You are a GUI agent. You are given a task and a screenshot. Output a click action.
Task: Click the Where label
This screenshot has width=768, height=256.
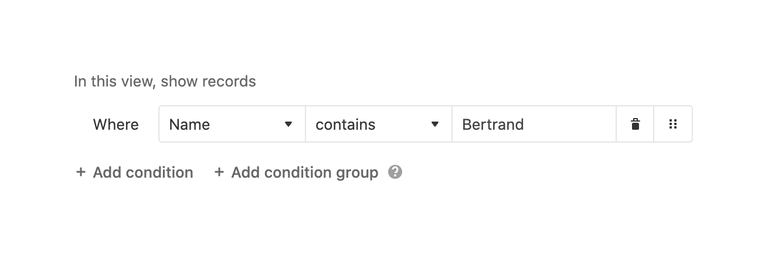point(116,124)
